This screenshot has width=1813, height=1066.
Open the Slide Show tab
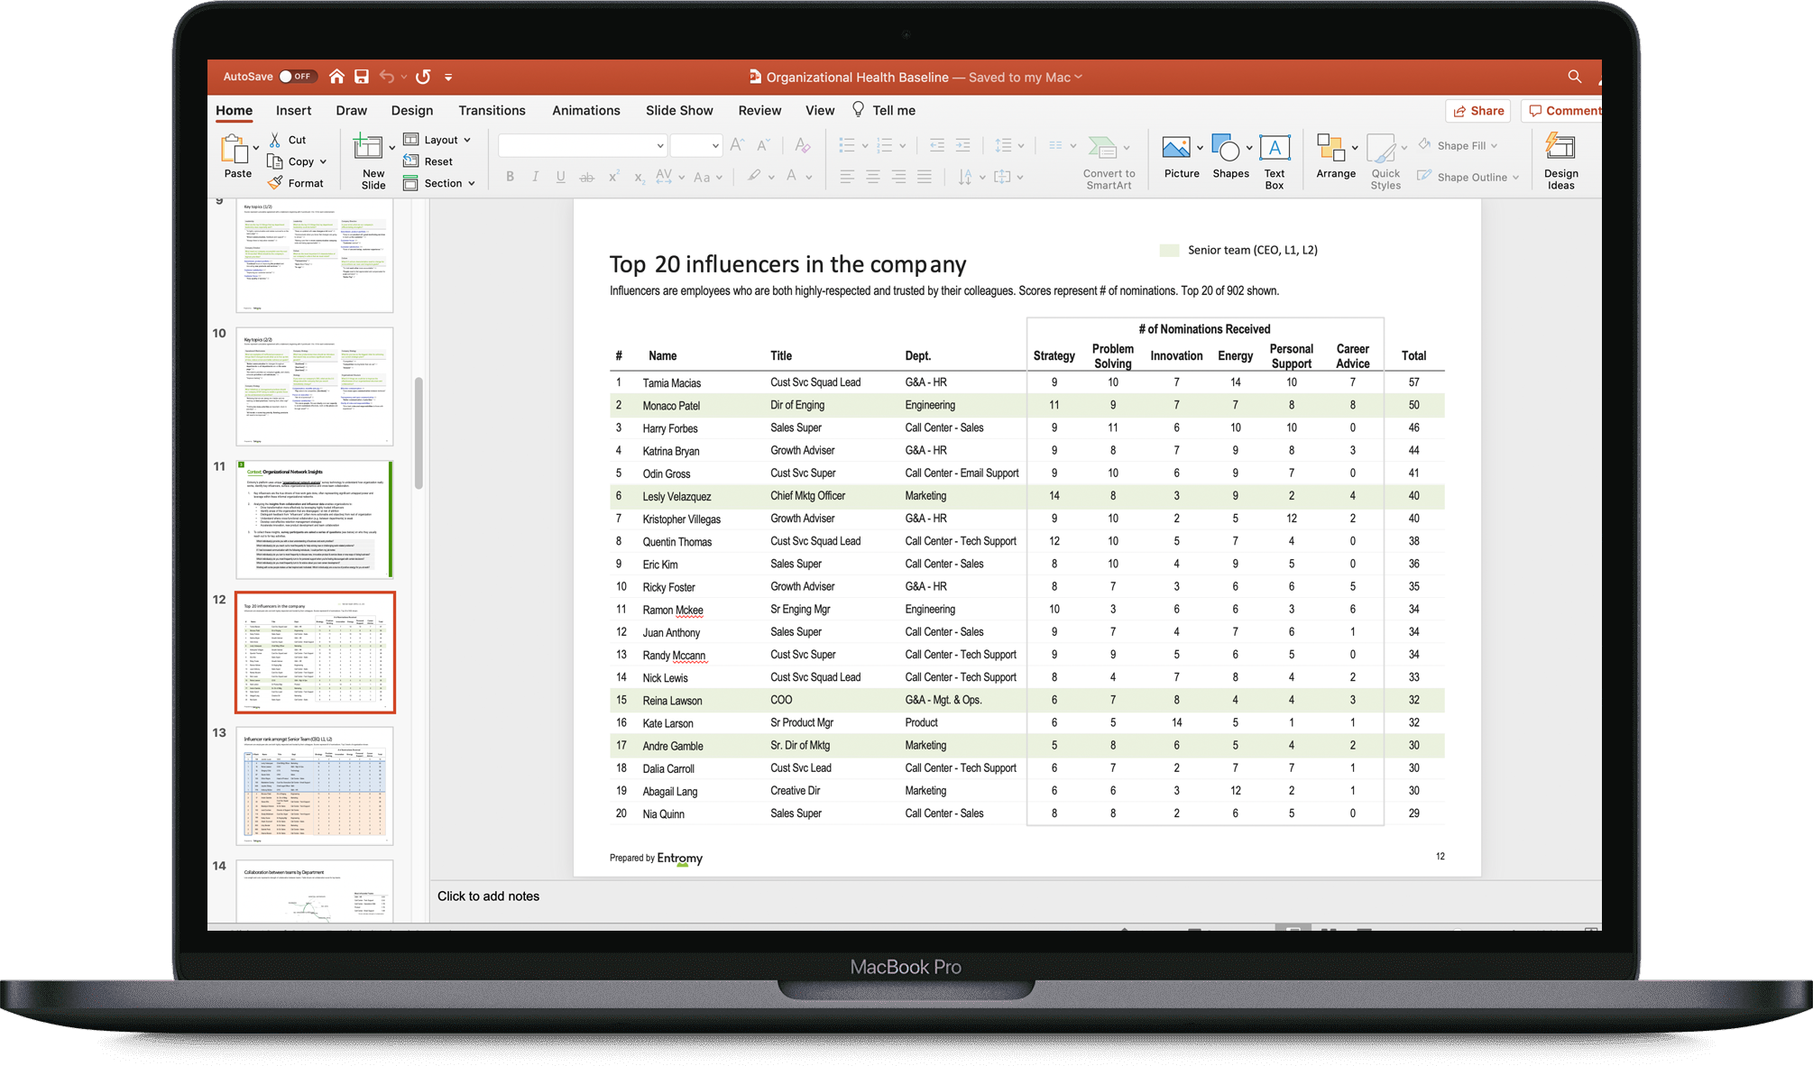(678, 110)
